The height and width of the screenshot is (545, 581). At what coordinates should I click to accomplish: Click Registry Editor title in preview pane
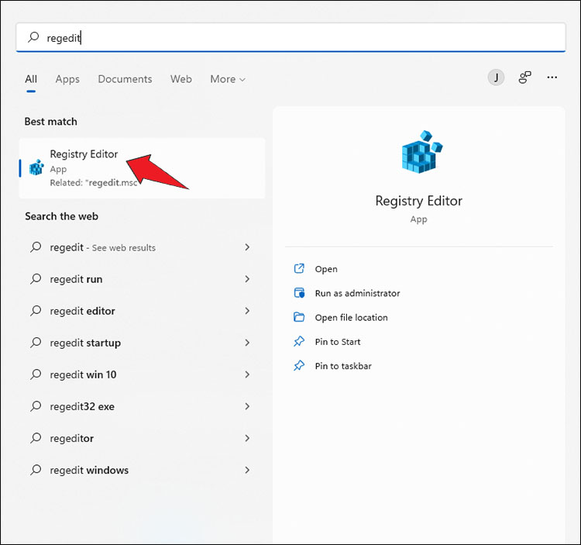click(x=418, y=201)
